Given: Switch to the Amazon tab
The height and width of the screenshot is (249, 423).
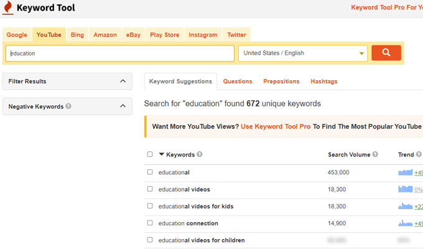Looking at the screenshot, I should 105,35.
